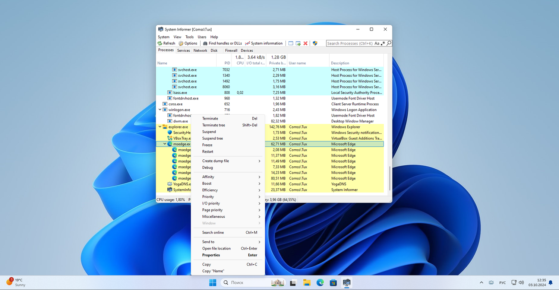Click the lsass.exe process icon
The width and height of the screenshot is (559, 290).
(x=170, y=93)
